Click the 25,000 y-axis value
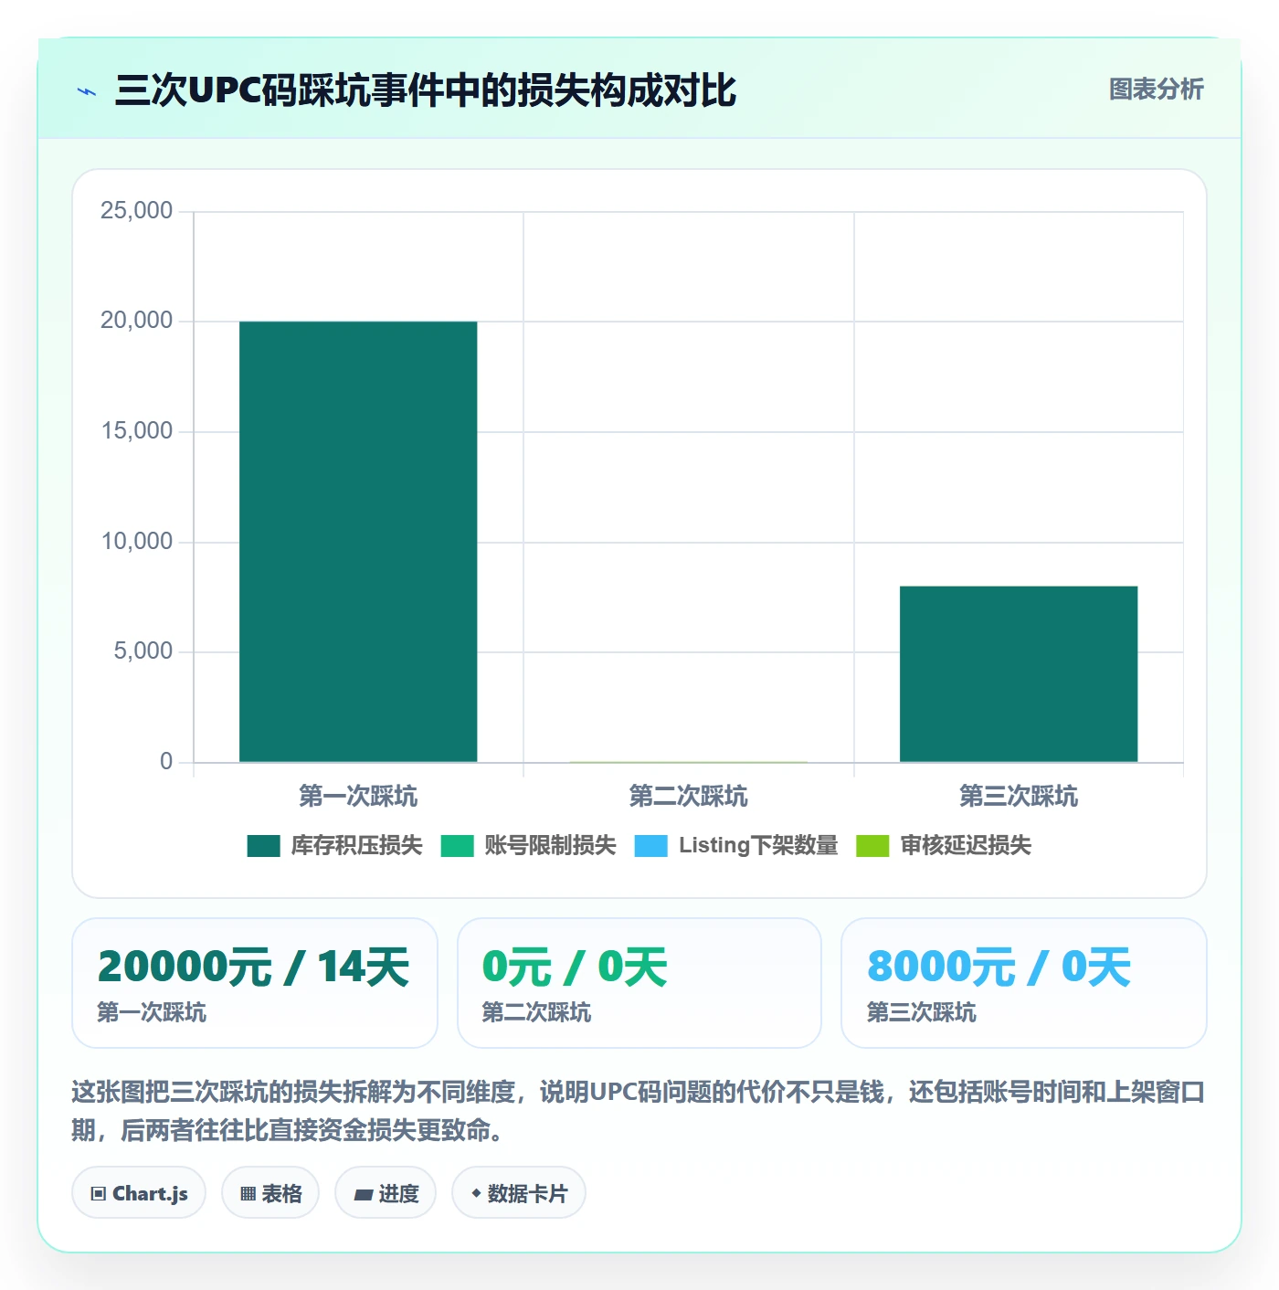Viewport: 1279px width, 1290px height. [137, 211]
